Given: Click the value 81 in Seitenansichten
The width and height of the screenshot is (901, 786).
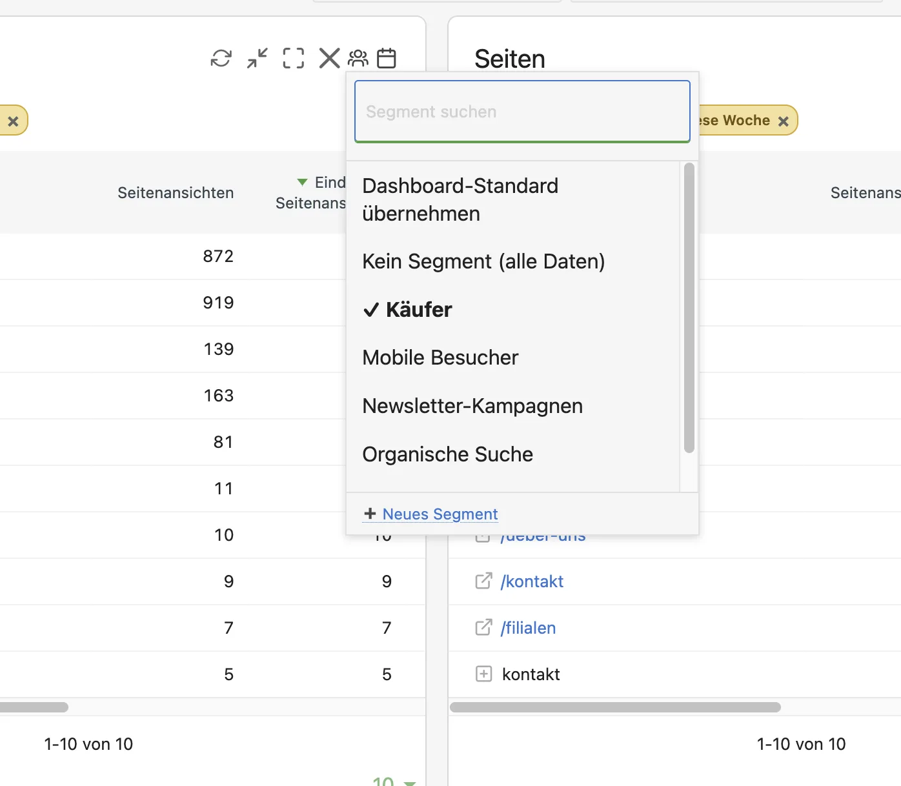Looking at the screenshot, I should (223, 442).
